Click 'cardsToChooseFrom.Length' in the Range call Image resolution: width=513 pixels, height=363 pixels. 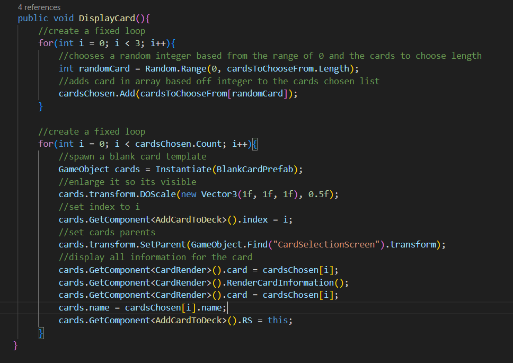[288, 69]
